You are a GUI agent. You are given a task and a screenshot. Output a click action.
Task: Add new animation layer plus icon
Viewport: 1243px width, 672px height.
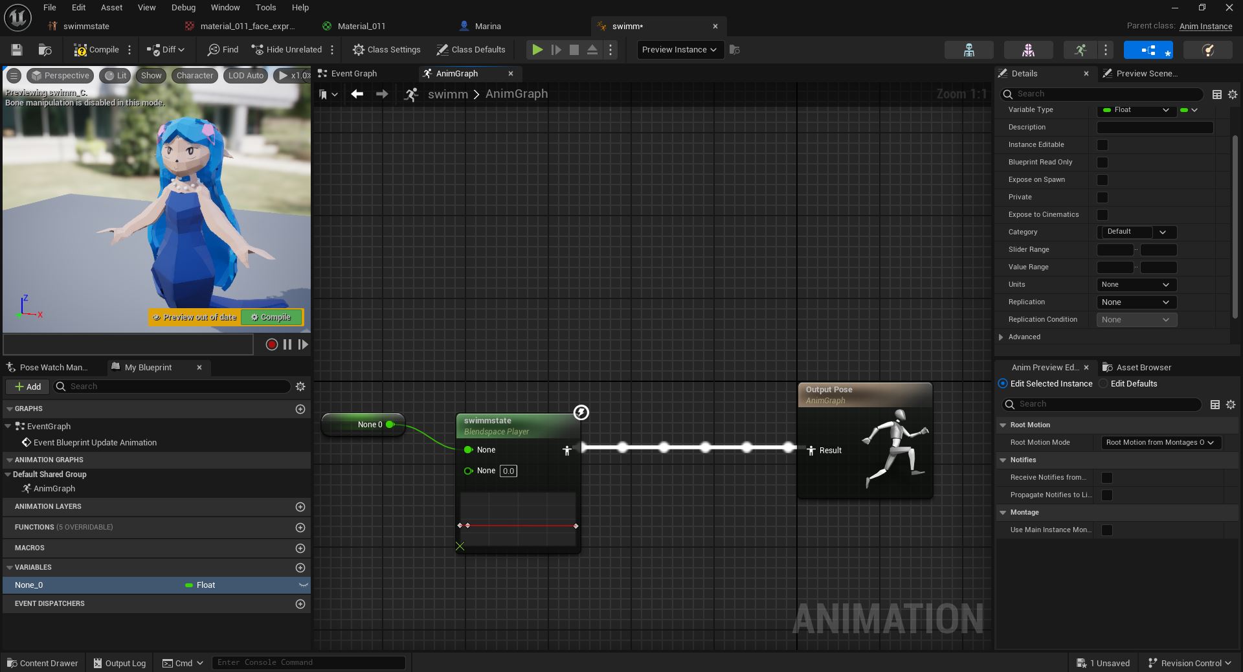tap(300, 507)
